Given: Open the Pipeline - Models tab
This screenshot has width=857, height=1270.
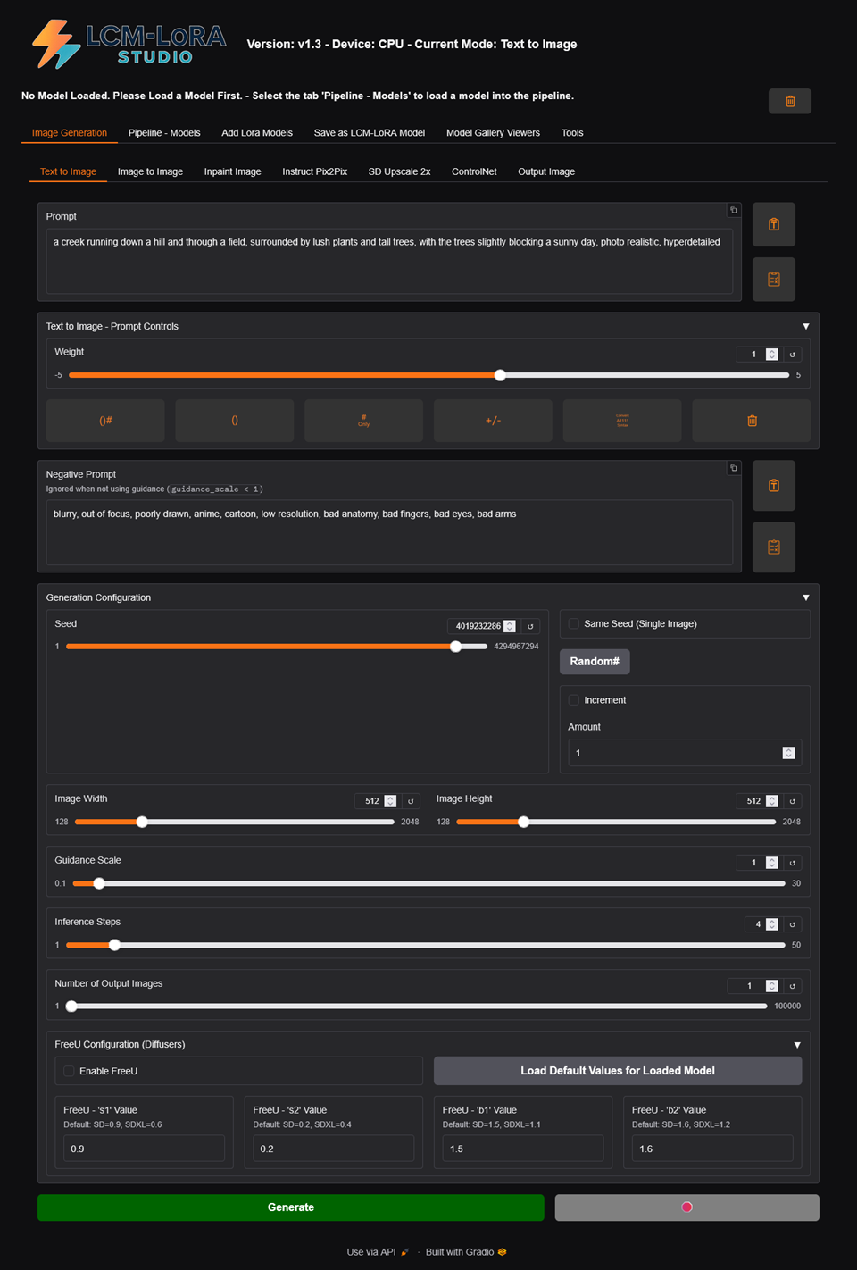Looking at the screenshot, I should click(x=164, y=133).
